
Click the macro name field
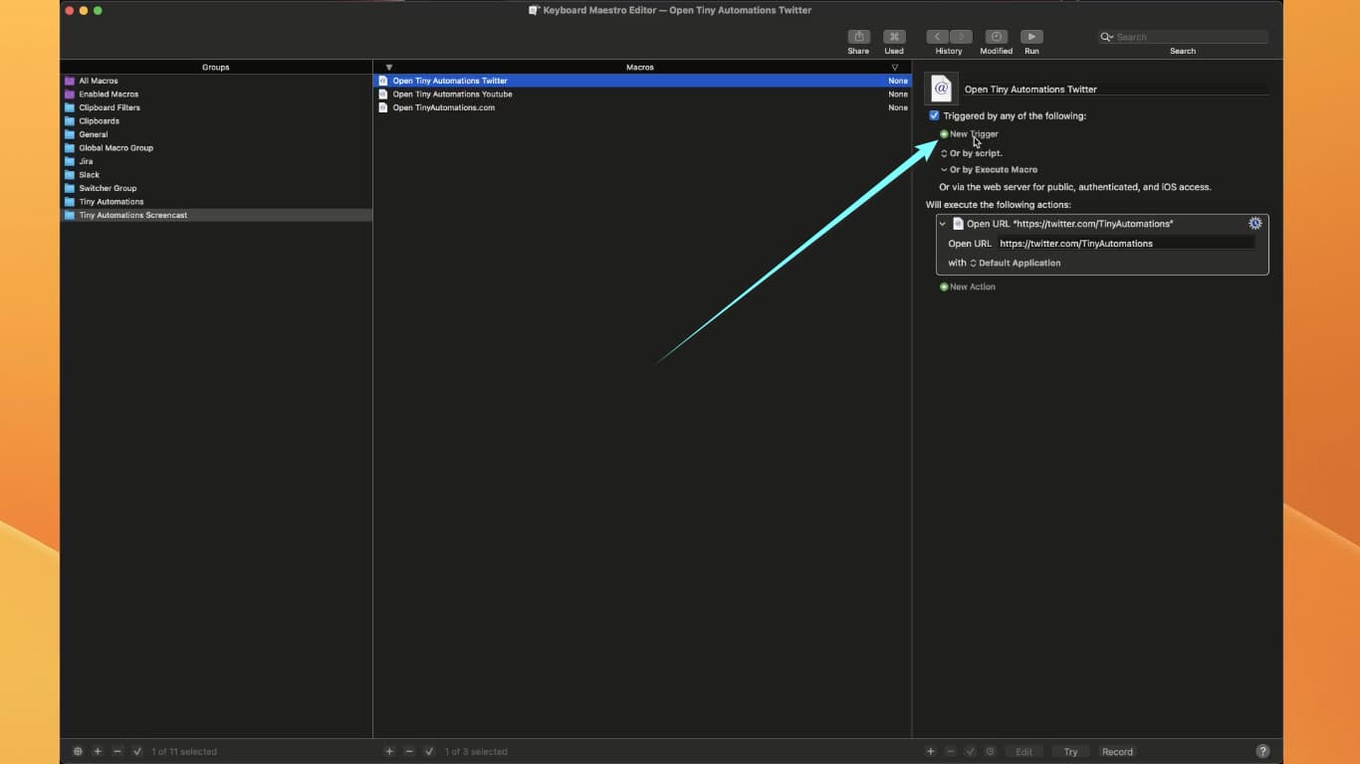click(1115, 90)
